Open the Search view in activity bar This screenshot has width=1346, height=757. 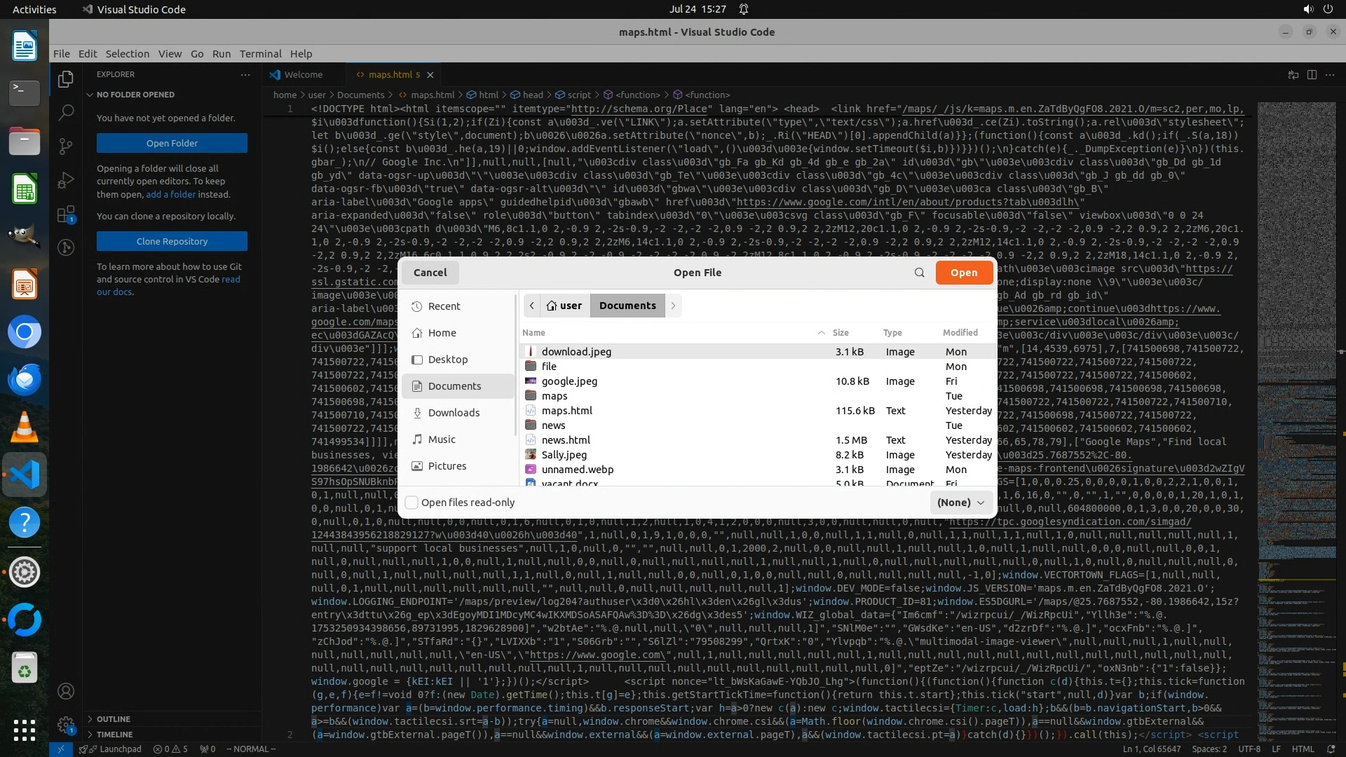pos(66,112)
